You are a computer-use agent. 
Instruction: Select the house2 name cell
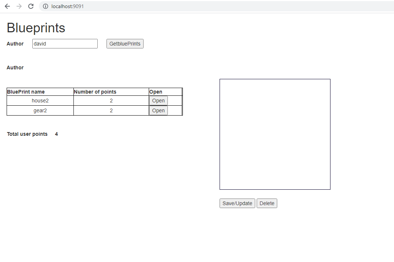[40, 101]
